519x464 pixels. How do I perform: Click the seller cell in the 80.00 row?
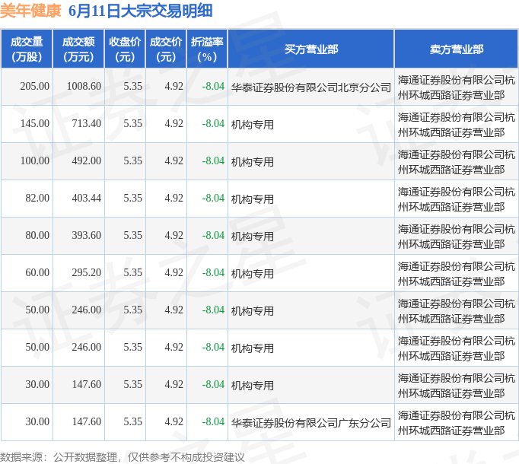457,237
